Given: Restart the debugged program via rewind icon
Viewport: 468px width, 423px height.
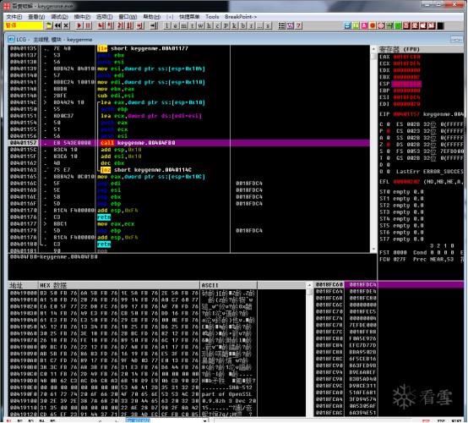Looking at the screenshot, I should coord(57,25).
